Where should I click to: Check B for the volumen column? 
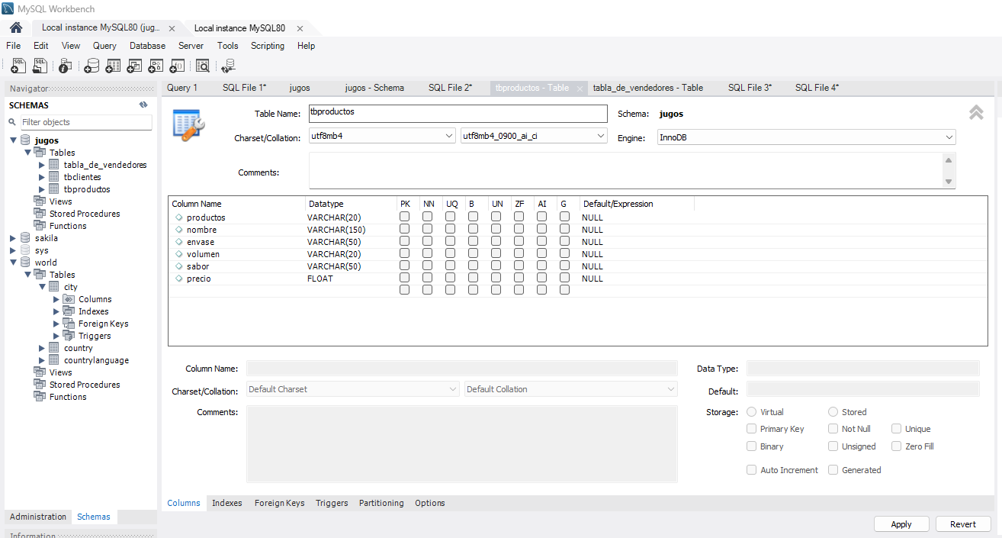pos(473,253)
